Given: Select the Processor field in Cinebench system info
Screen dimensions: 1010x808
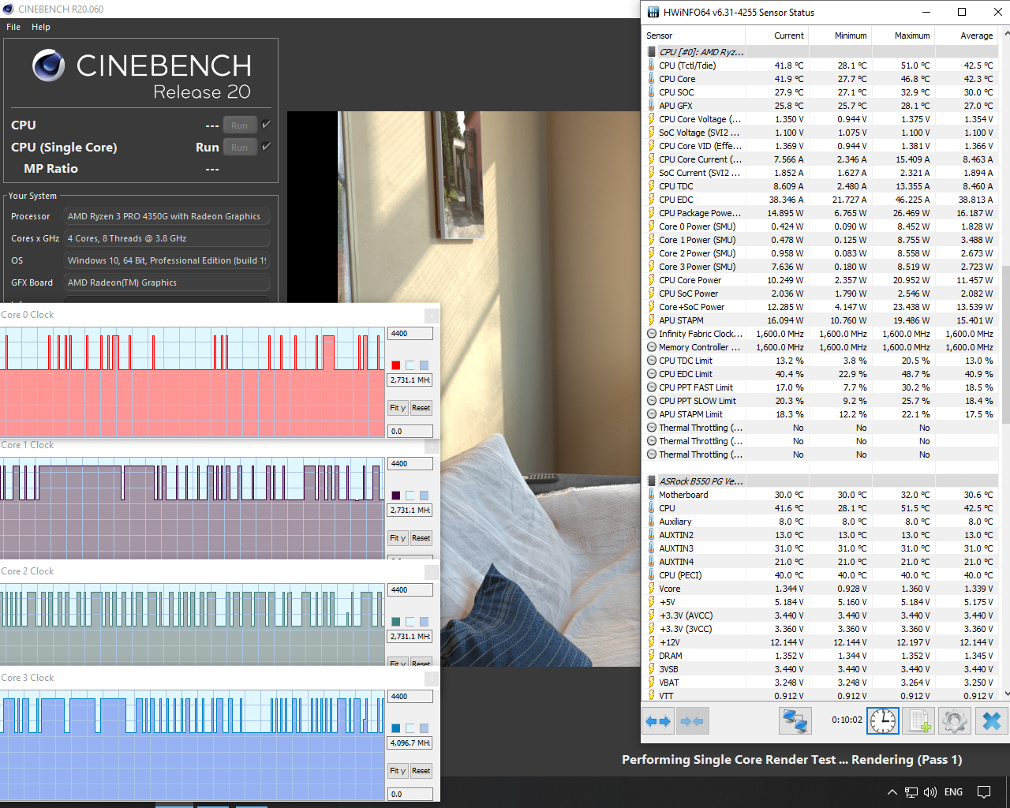Looking at the screenshot, I should coord(167,216).
